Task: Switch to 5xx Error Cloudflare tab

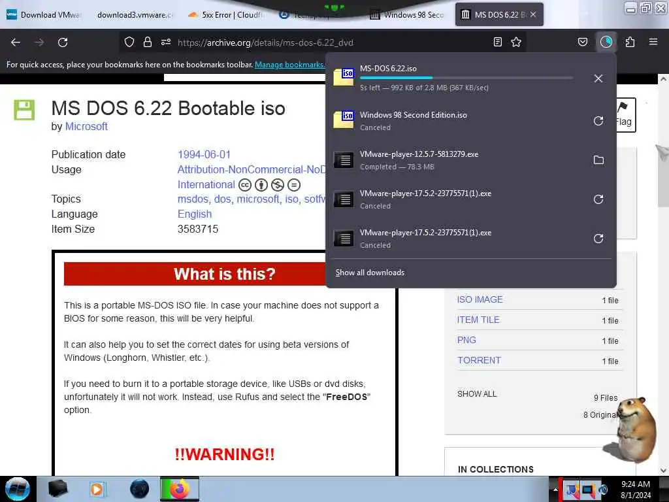Action: coord(226,15)
